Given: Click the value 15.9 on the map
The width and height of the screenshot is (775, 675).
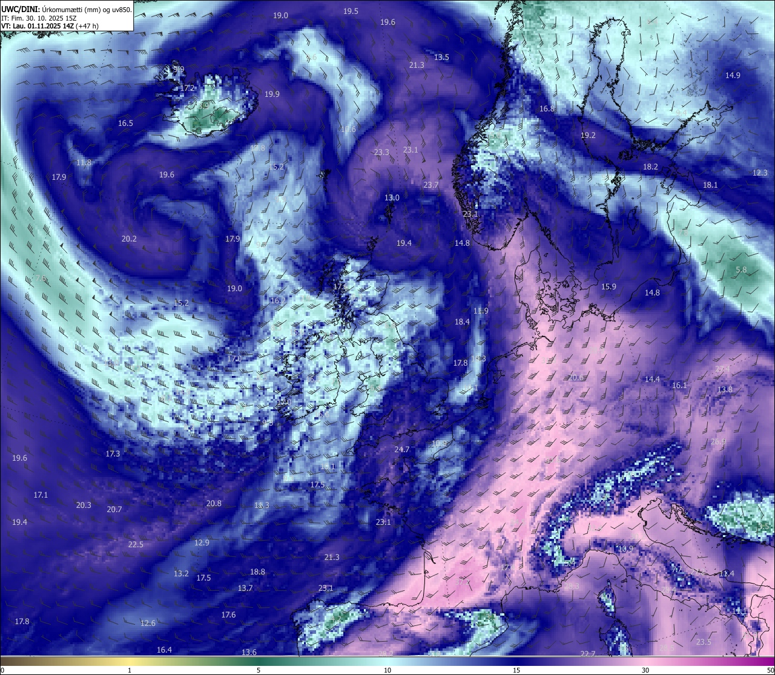Looking at the screenshot, I should tap(608, 286).
